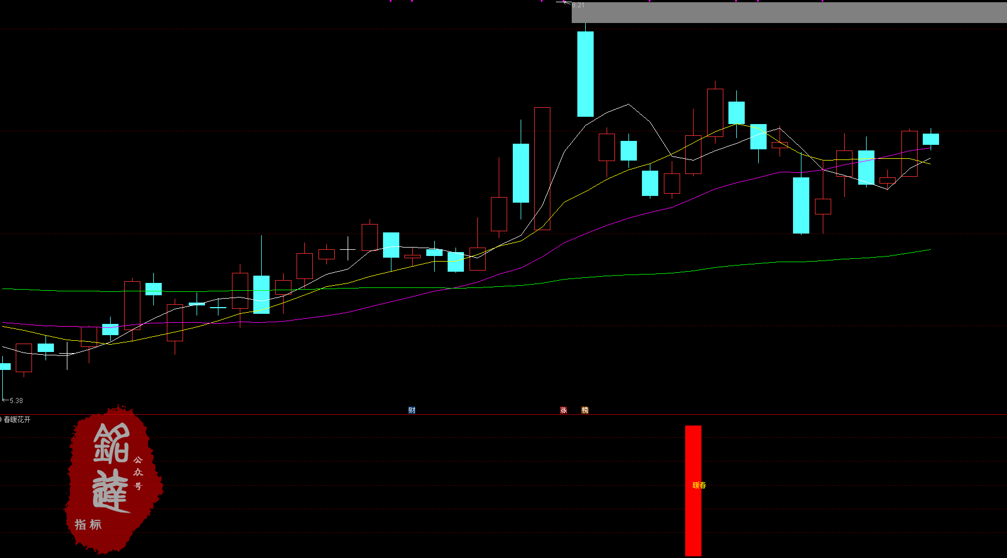Screen dimensions: 1007x558
Task: Select the first cyan candle above 5.38
Action: [x=5, y=367]
